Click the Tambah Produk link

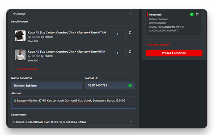tap(28, 69)
